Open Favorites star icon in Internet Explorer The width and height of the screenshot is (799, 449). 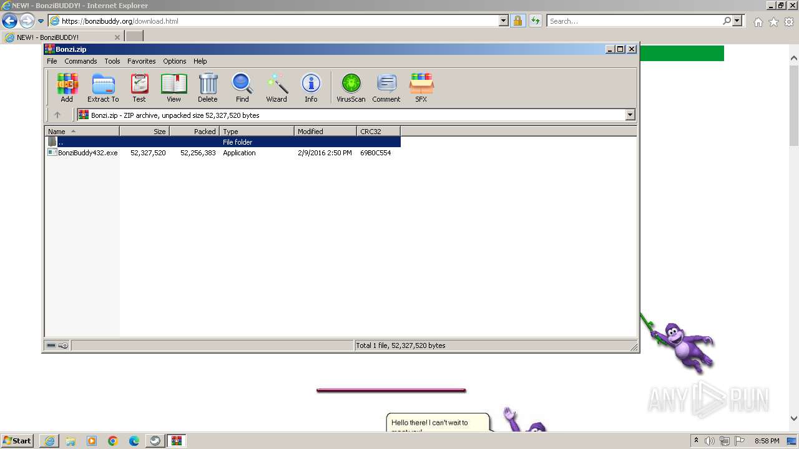tap(773, 22)
